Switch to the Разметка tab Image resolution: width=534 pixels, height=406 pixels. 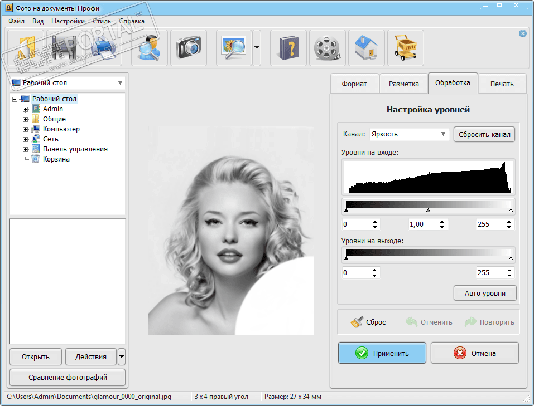403,84
